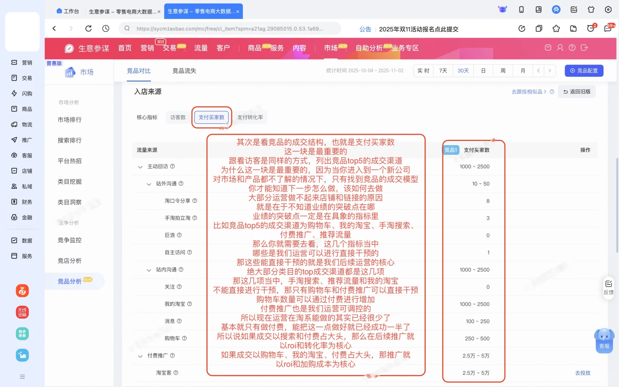Switch to the 竞品对比 tab

click(x=139, y=71)
